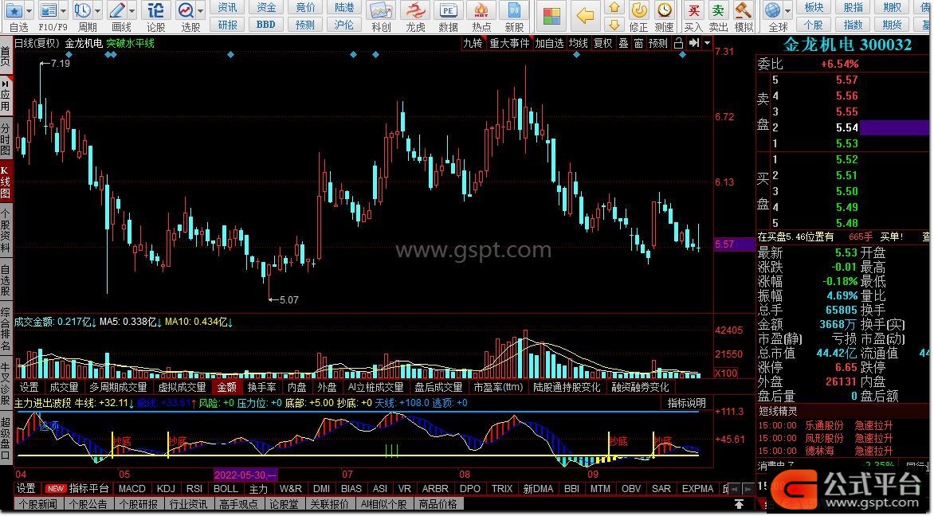This screenshot has height=516, width=934.
Task: Select the 换手率 turnover rate tab
Action: tap(262, 387)
